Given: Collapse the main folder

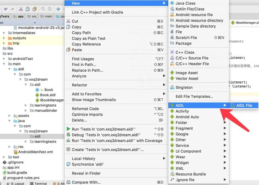Looking at the screenshot, I should point(4,64).
